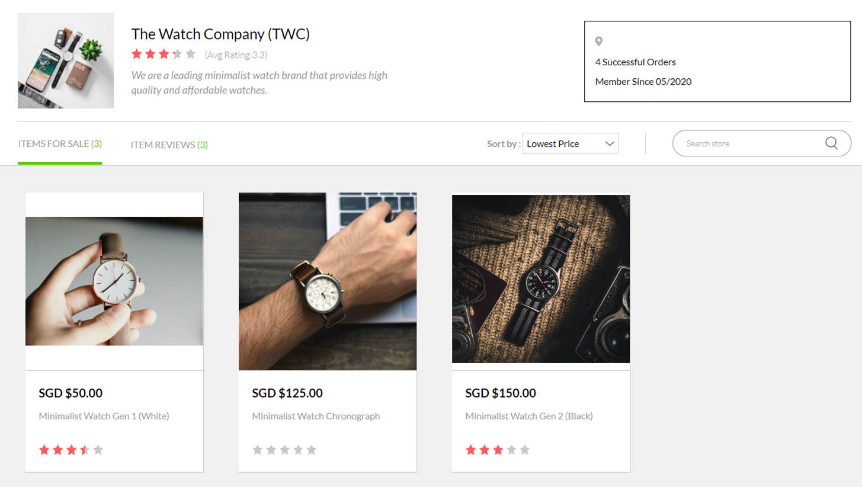The width and height of the screenshot is (862, 487).
Task: Click The Watch Company (TWC) store title
Action: [220, 34]
